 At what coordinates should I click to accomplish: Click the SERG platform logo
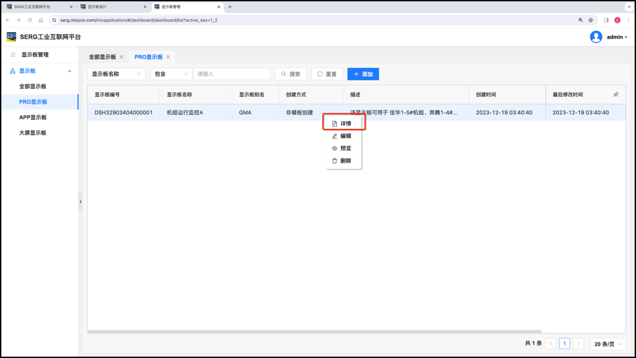point(12,37)
